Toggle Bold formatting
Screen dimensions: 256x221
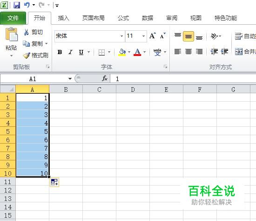[x=60, y=52]
